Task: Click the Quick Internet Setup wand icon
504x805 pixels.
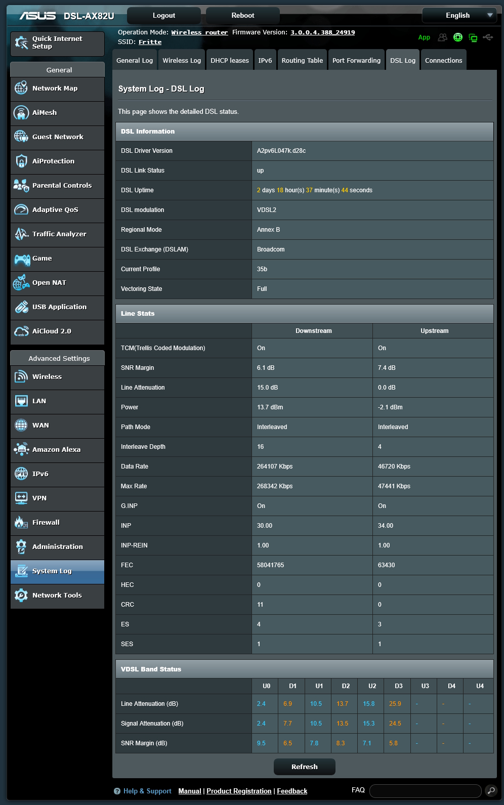Action: pyautogui.click(x=21, y=43)
